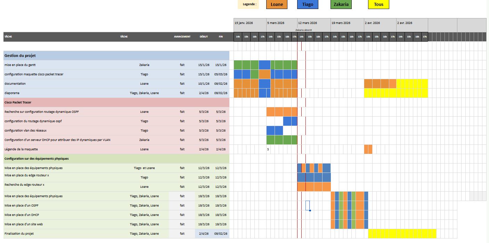This screenshot has width=489, height=243.
Task: Click the 'mise en place du gantt' task
Action: 20,65
